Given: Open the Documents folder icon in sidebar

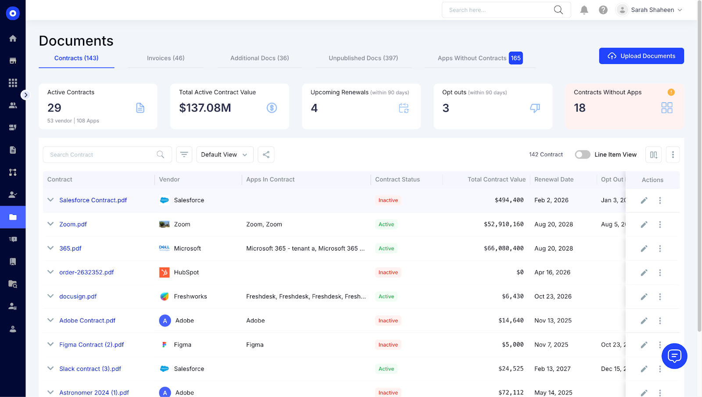Looking at the screenshot, I should (13, 217).
